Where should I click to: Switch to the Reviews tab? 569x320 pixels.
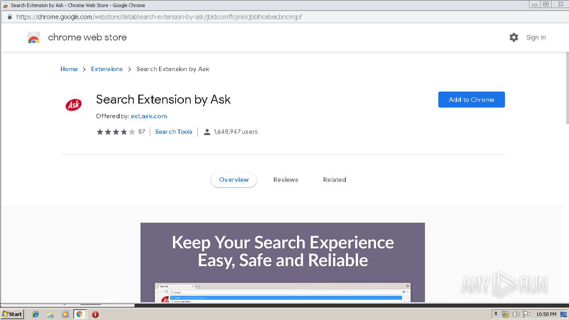click(286, 180)
